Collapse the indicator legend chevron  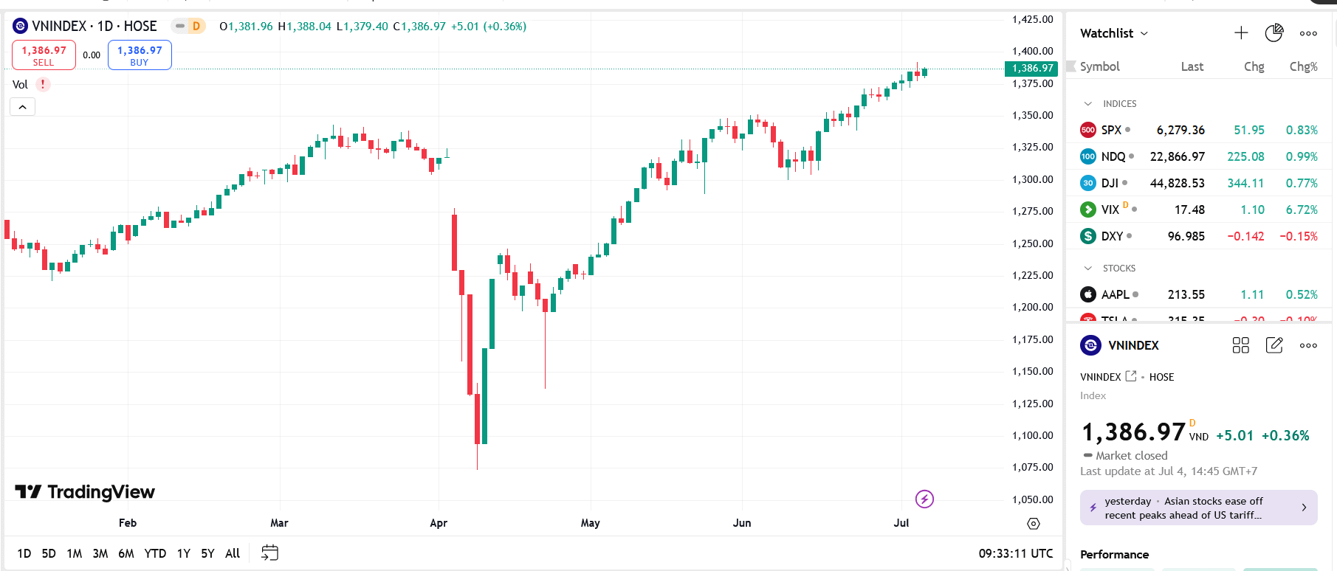pos(23,108)
